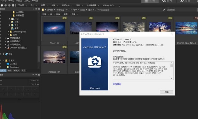Open the 批量 dropdown menu

point(44,5)
